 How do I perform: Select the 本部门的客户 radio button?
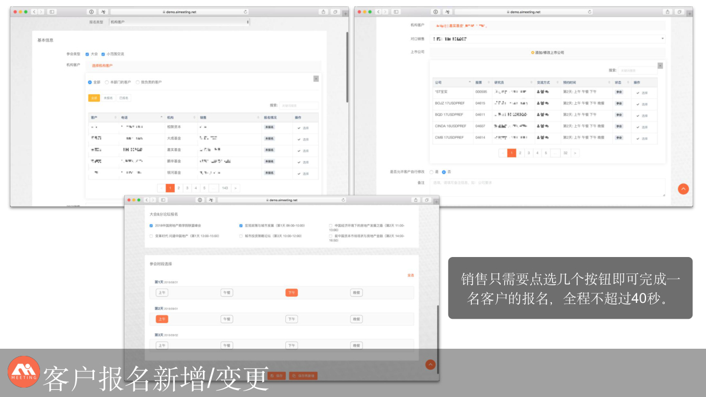click(x=106, y=82)
